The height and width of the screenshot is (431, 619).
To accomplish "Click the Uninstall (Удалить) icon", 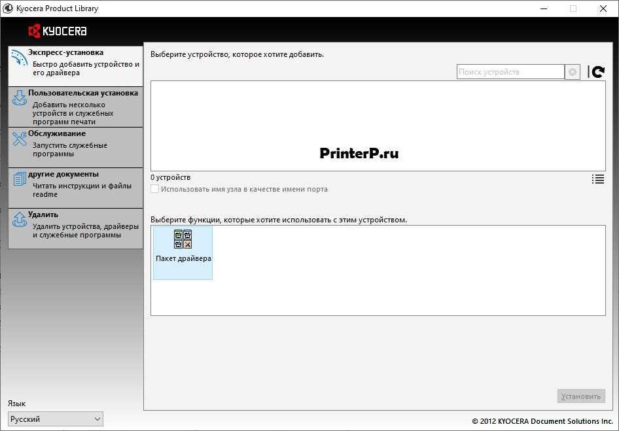I will 19,220.
